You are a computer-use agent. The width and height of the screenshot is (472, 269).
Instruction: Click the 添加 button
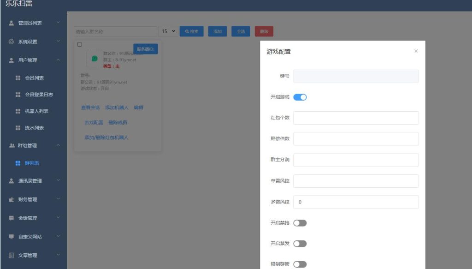point(217,31)
